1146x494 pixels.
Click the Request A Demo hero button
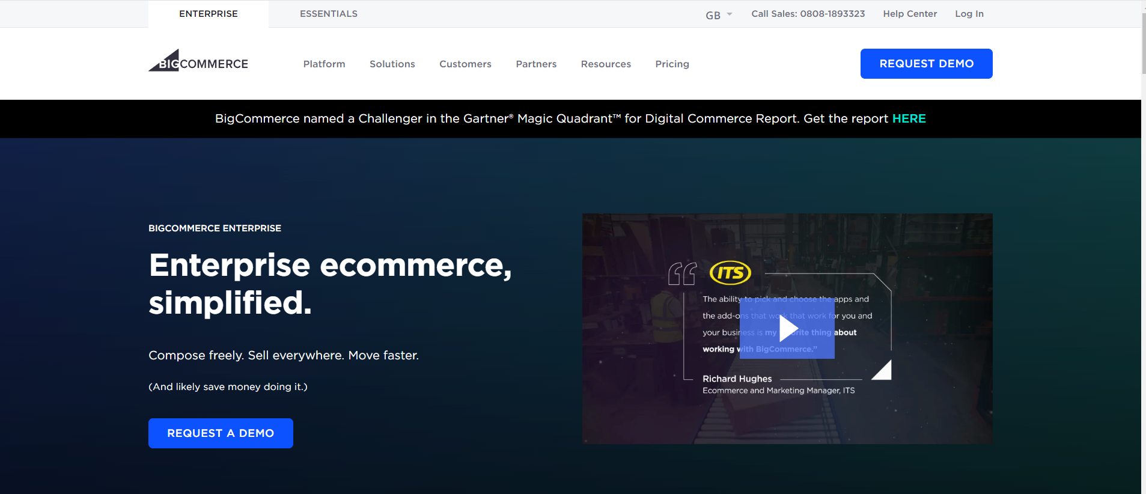click(x=221, y=433)
